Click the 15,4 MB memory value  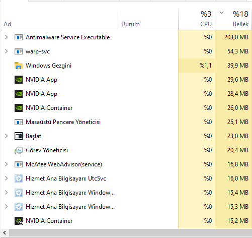coord(238,193)
